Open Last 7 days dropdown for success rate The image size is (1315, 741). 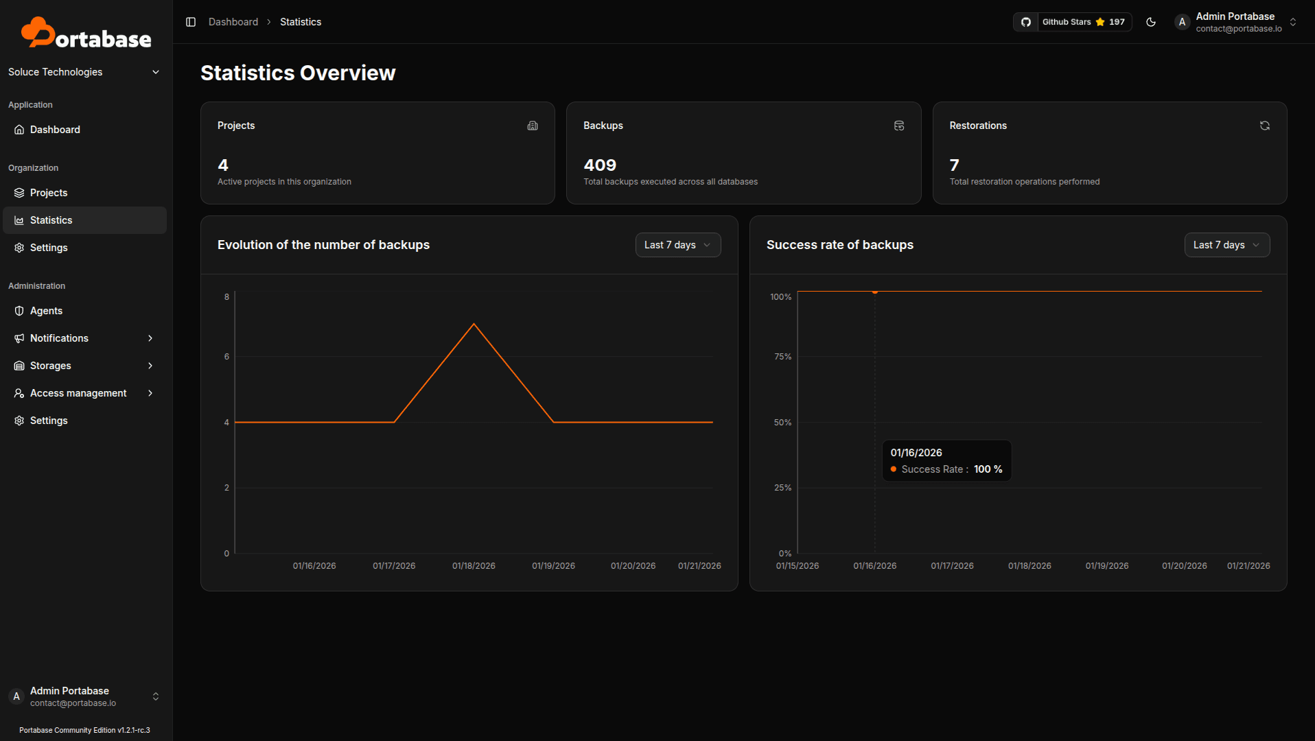(x=1227, y=245)
